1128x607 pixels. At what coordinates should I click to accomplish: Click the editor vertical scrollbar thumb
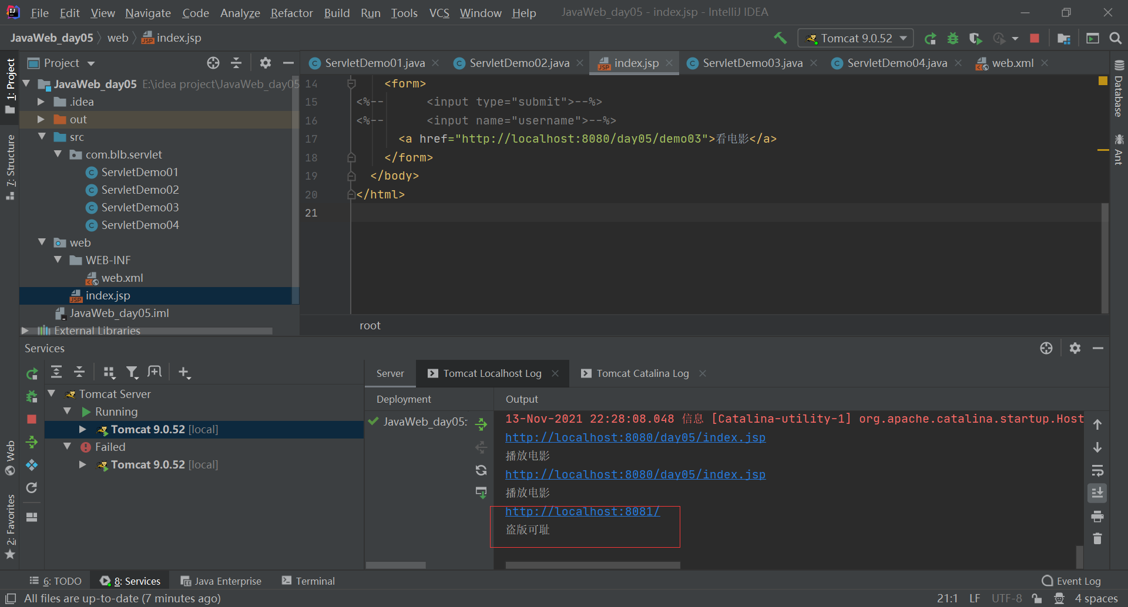coord(1104,258)
